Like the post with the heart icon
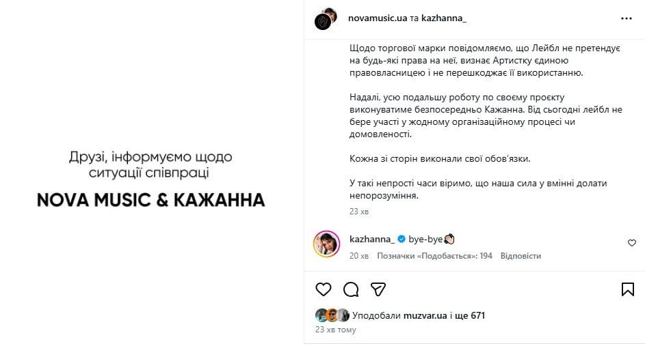645x346 pixels. (x=324, y=289)
